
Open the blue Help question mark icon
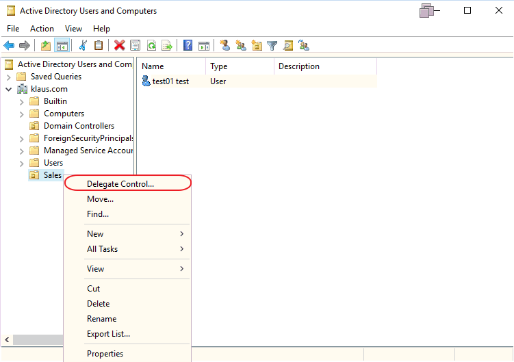[x=188, y=46]
